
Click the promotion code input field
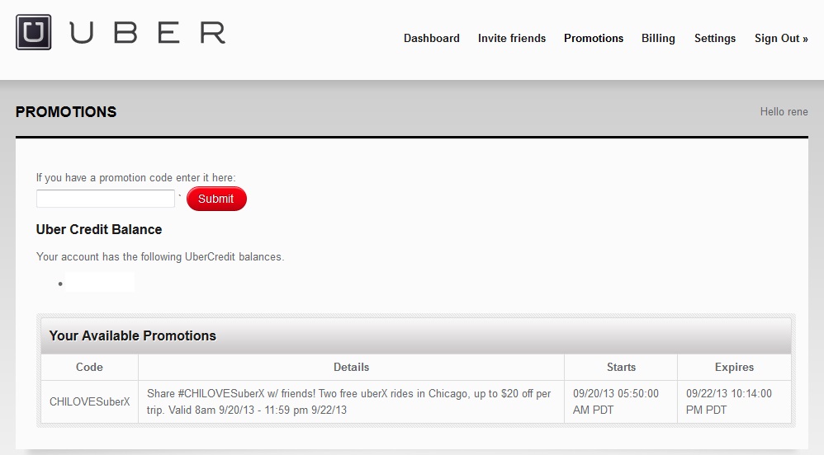106,199
